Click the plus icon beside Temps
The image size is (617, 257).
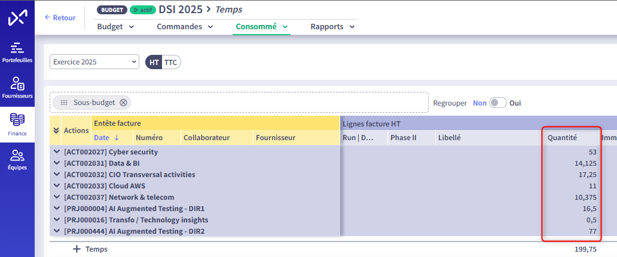coord(77,249)
